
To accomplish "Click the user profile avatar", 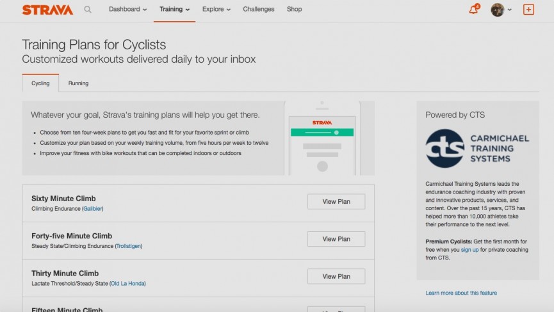I will point(497,10).
